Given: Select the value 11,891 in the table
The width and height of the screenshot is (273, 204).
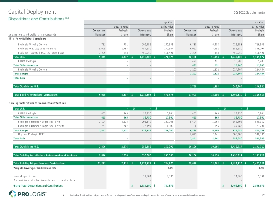Looking at the screenshot, I should 102,164.
